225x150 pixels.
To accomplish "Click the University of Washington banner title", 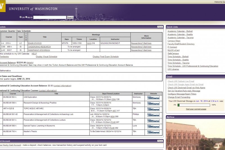I will (33, 9).
